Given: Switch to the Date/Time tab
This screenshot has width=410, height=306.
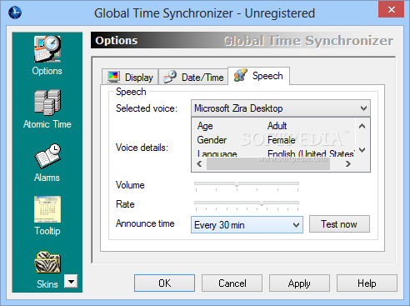Looking at the screenshot, I should point(193,77).
